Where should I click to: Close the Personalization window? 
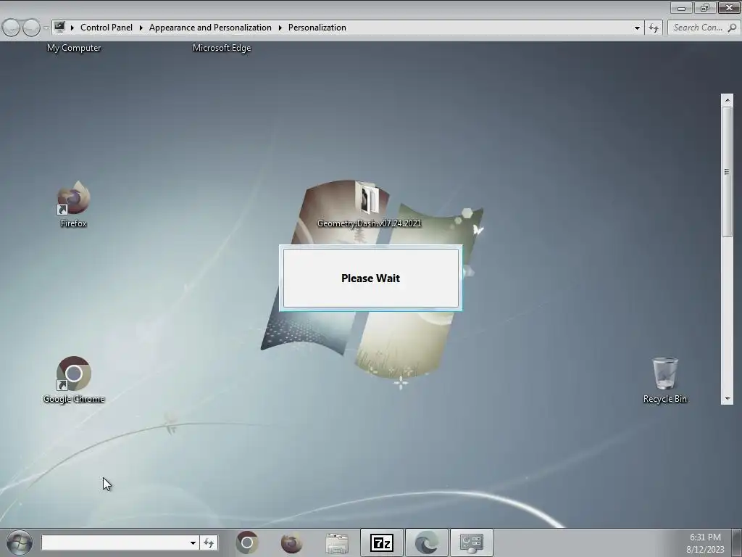click(x=729, y=7)
